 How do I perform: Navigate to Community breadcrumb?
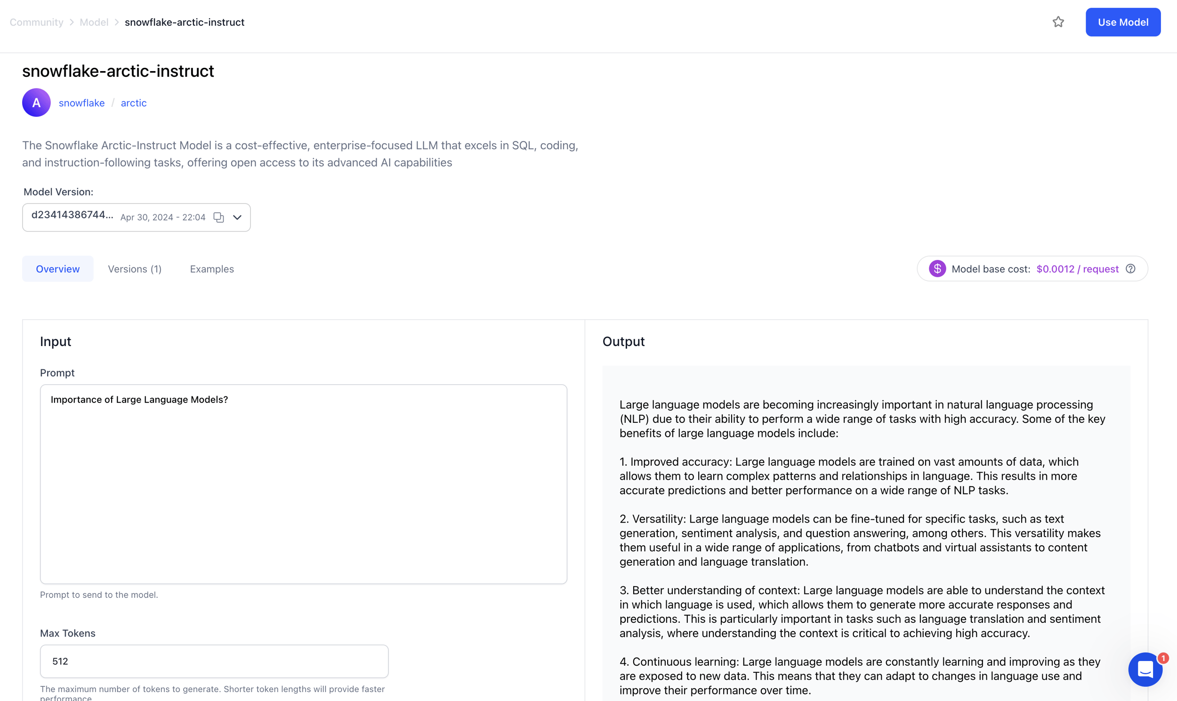tap(36, 22)
